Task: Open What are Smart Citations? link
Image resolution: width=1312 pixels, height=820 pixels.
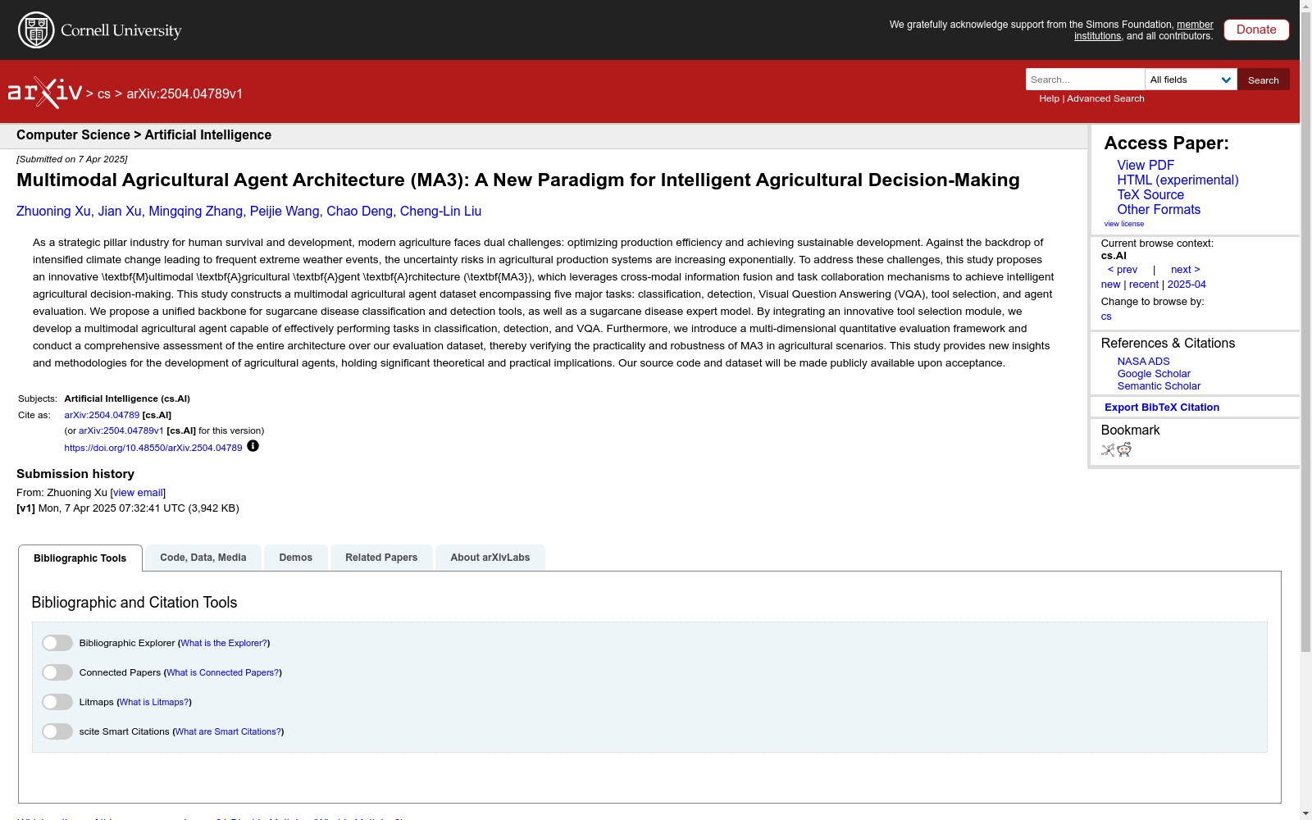Action: (x=228, y=732)
